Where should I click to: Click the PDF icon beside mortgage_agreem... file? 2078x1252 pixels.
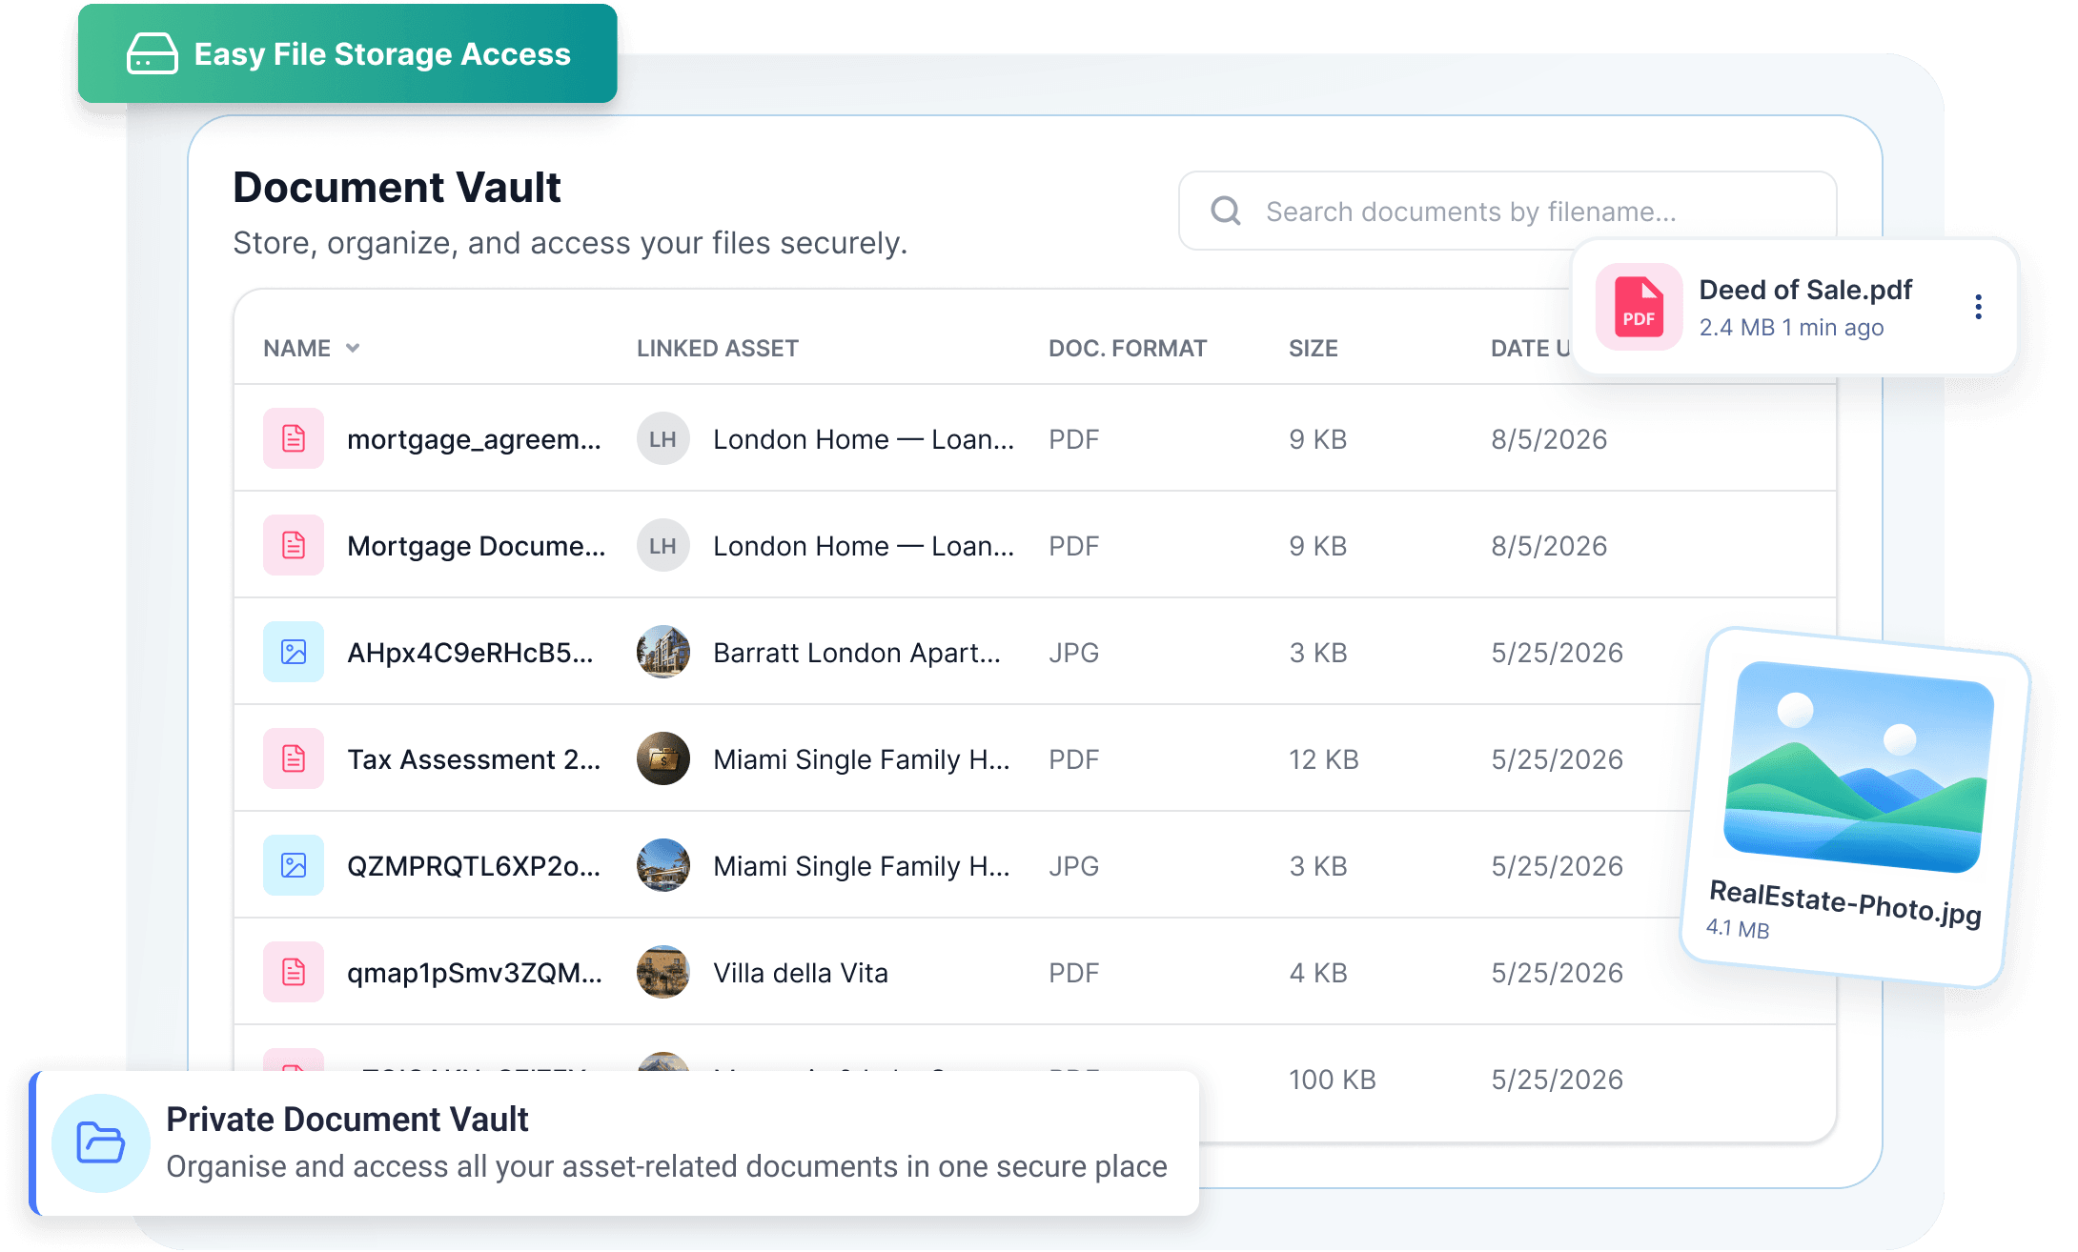[294, 438]
